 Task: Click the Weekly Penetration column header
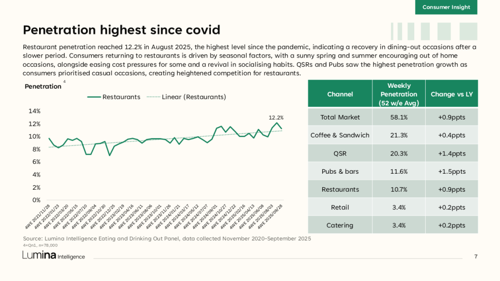[398, 94]
